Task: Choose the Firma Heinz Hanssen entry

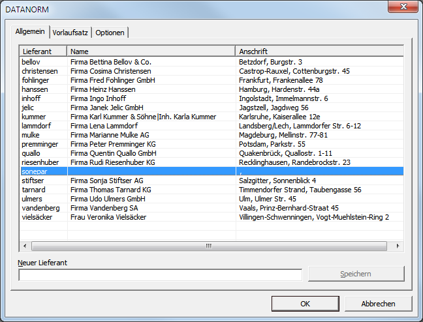Action: (x=103, y=89)
